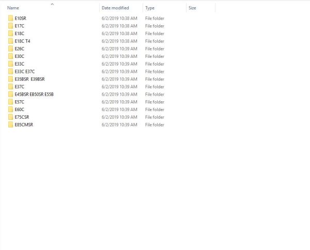The height and width of the screenshot is (250, 310).
Task: Click the E75CSR folder icon
Action: pos(11,117)
